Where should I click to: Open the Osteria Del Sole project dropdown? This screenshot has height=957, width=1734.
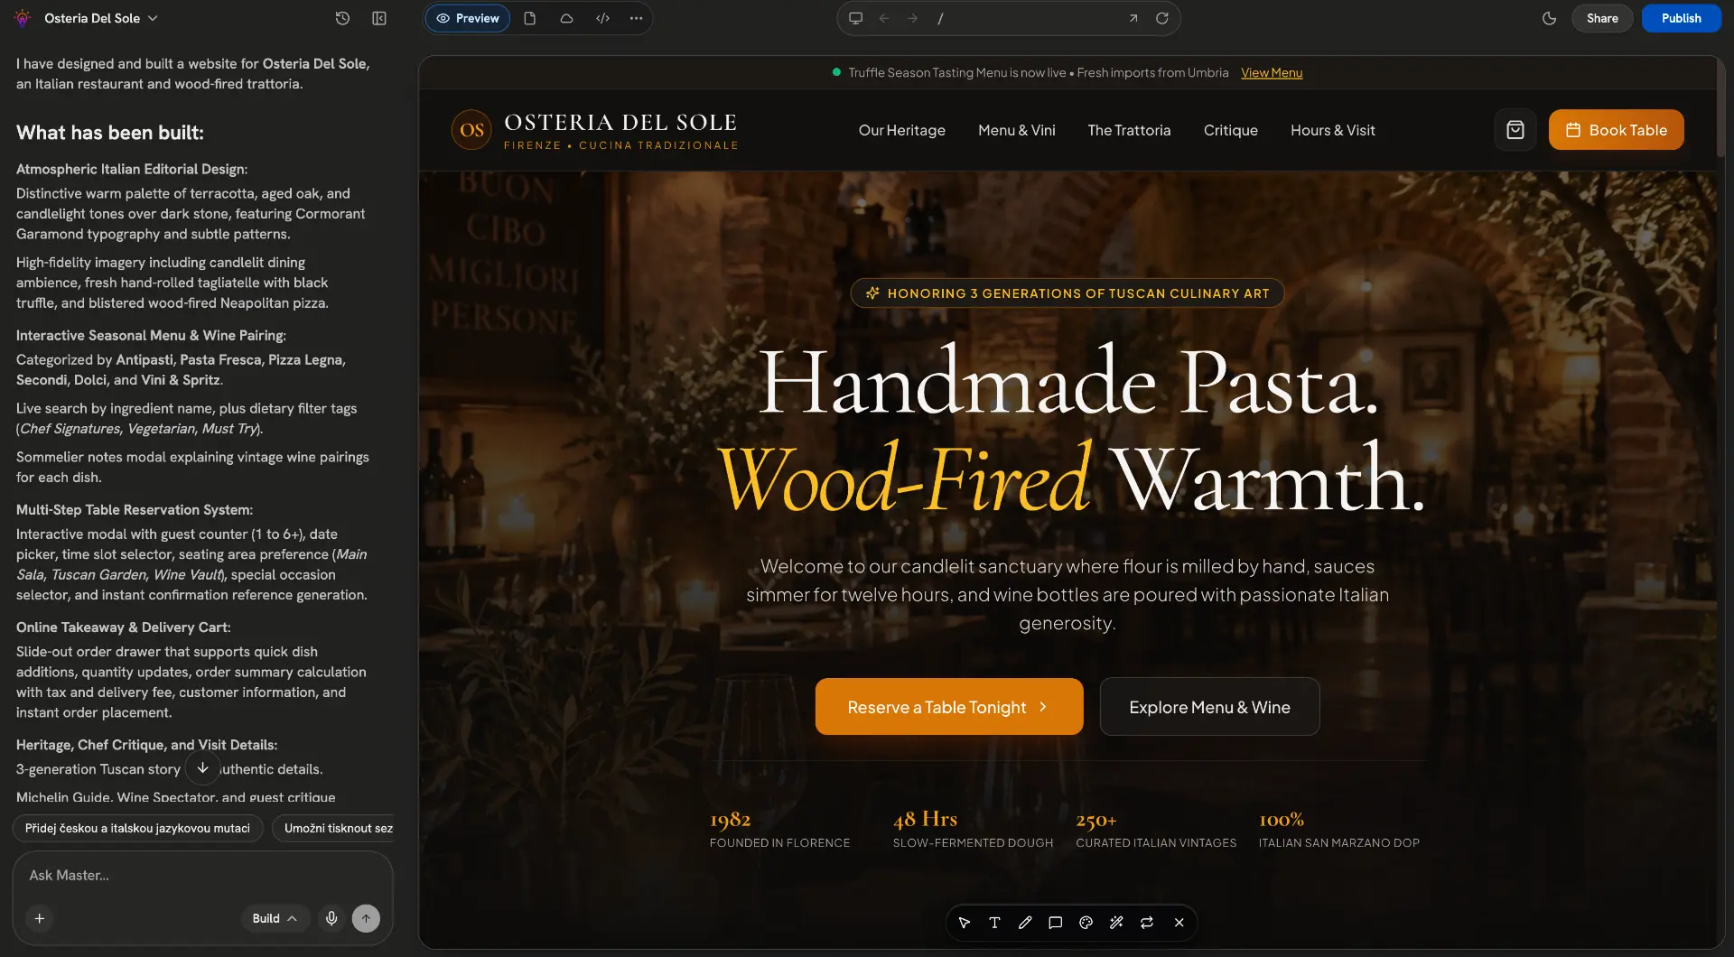(x=102, y=18)
